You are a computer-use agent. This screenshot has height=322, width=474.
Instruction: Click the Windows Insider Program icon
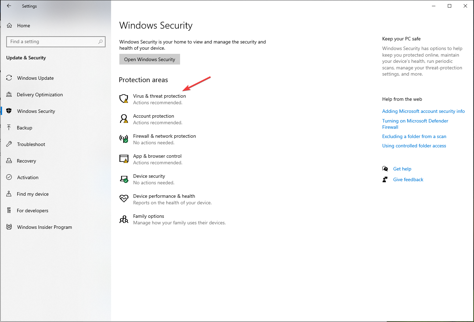coord(9,227)
